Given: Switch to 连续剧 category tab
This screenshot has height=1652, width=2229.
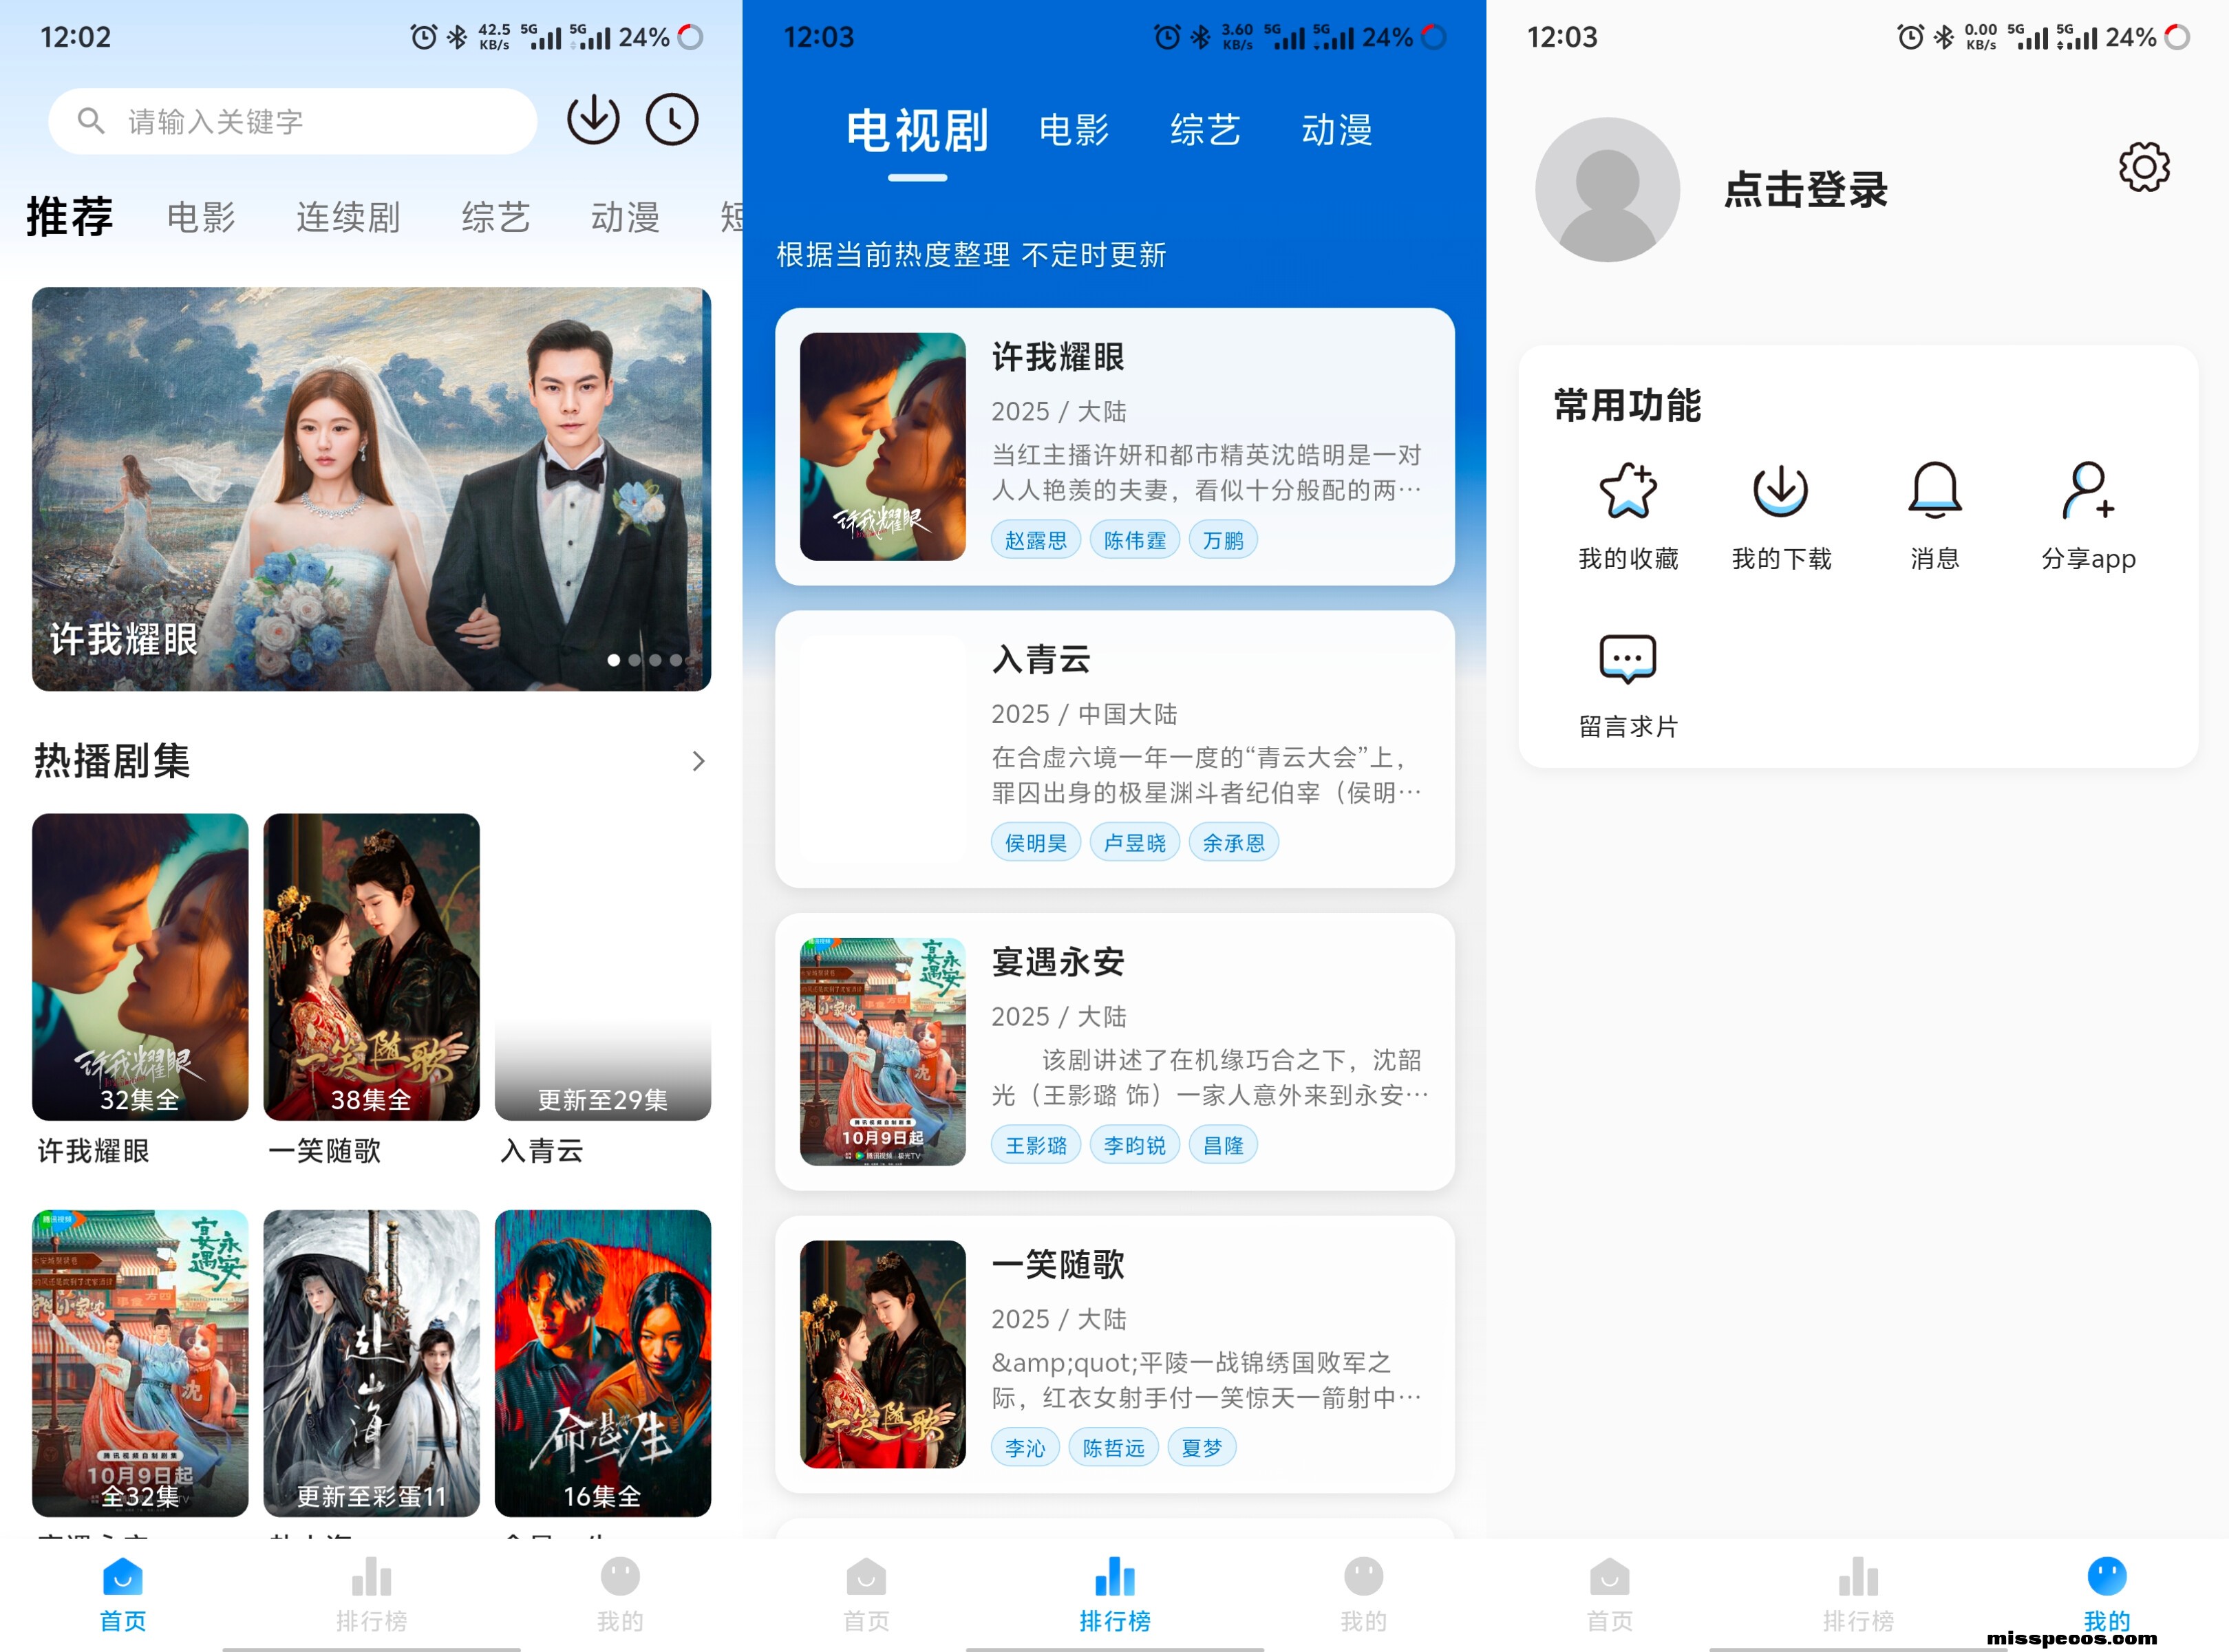Looking at the screenshot, I should coord(348,217).
